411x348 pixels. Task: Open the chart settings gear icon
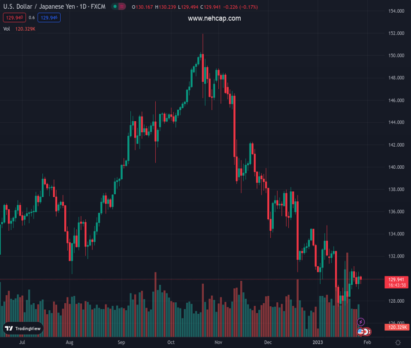click(x=398, y=342)
